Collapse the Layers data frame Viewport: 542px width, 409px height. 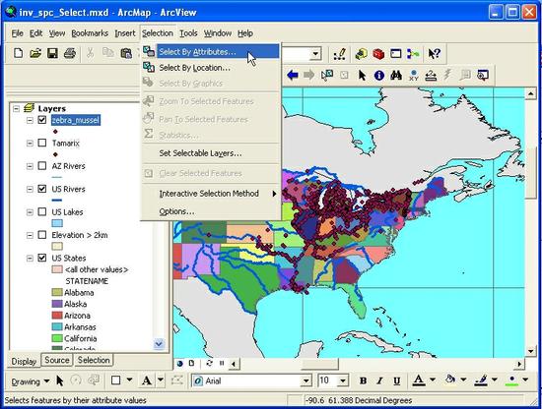pos(16,108)
